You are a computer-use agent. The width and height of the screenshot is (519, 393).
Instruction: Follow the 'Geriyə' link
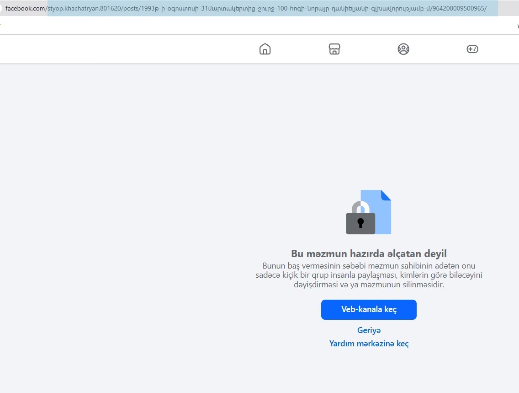point(369,330)
